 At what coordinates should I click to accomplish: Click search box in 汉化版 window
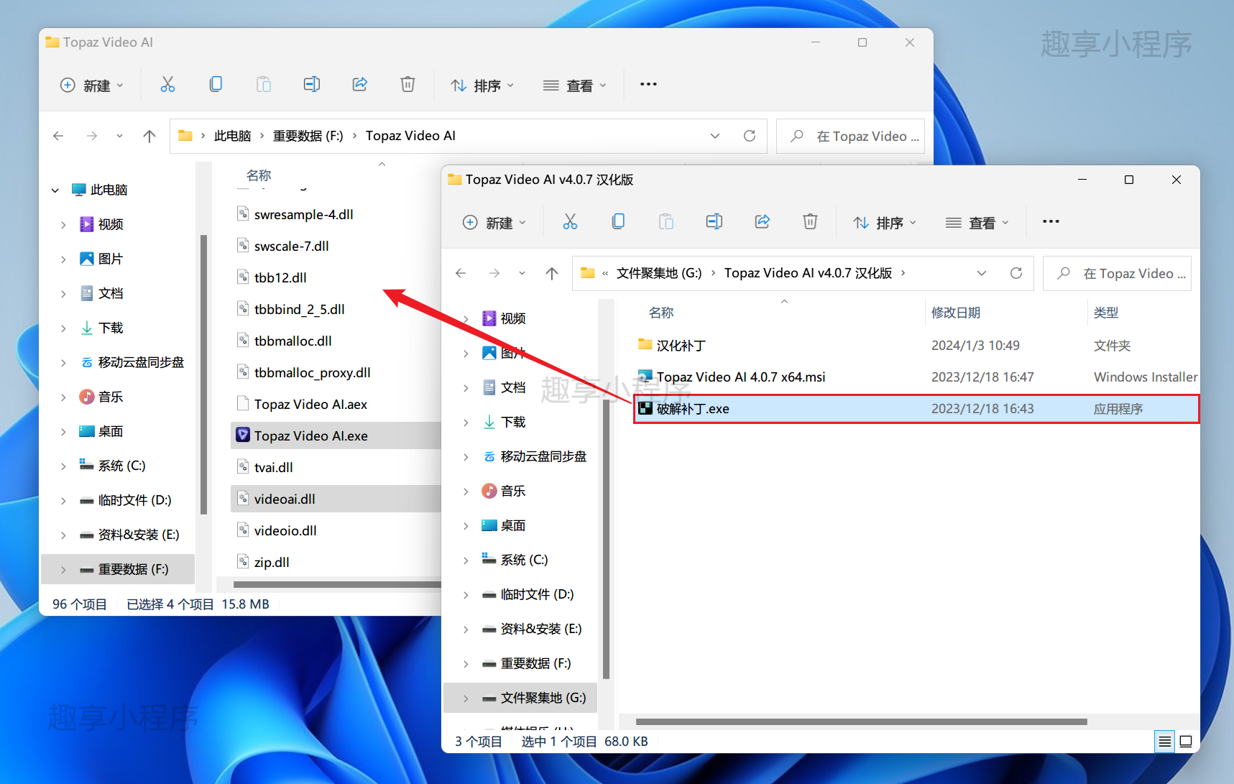pos(1117,273)
